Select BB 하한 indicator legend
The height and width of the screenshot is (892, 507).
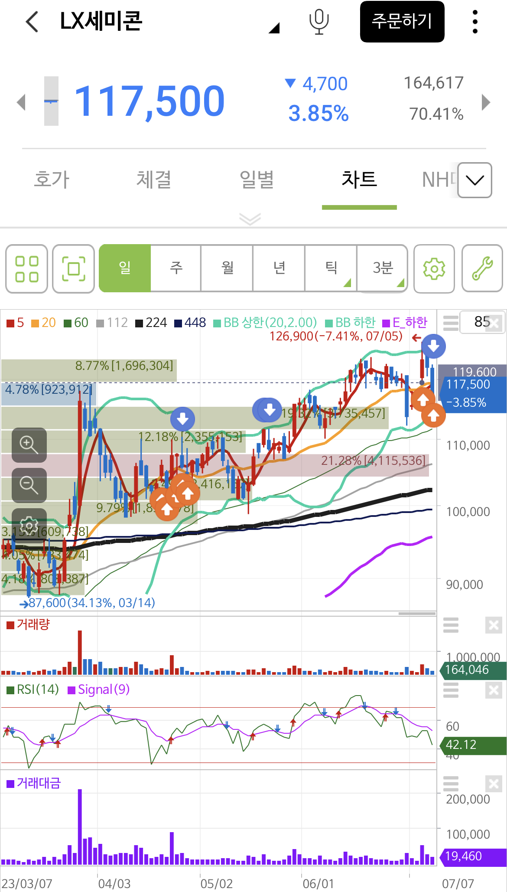[350, 323]
